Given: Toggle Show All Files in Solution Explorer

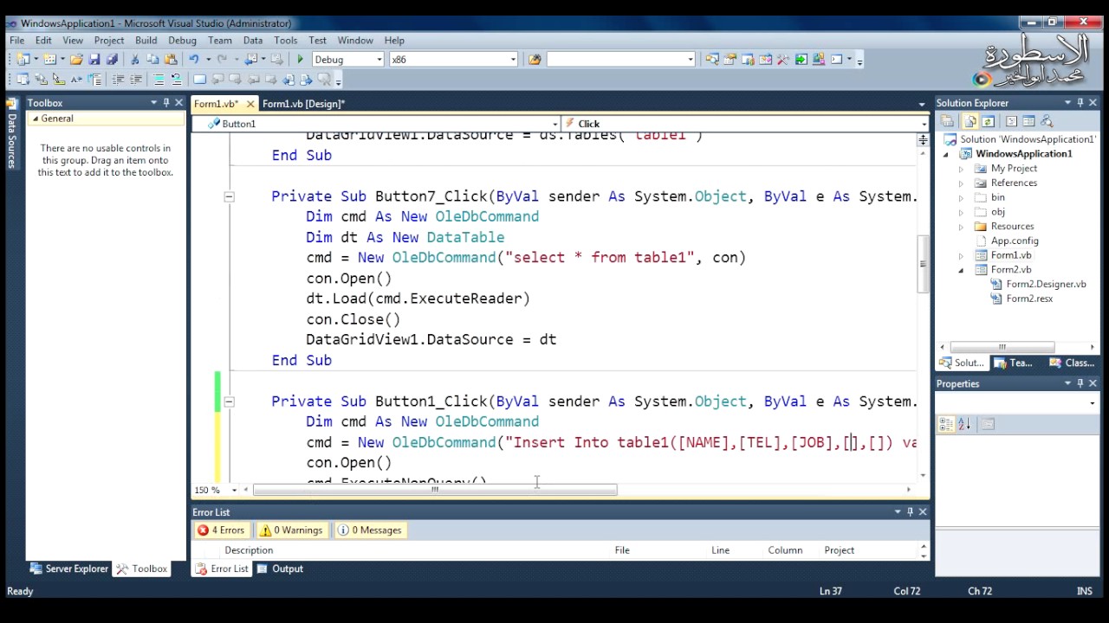Looking at the screenshot, I should (970, 122).
